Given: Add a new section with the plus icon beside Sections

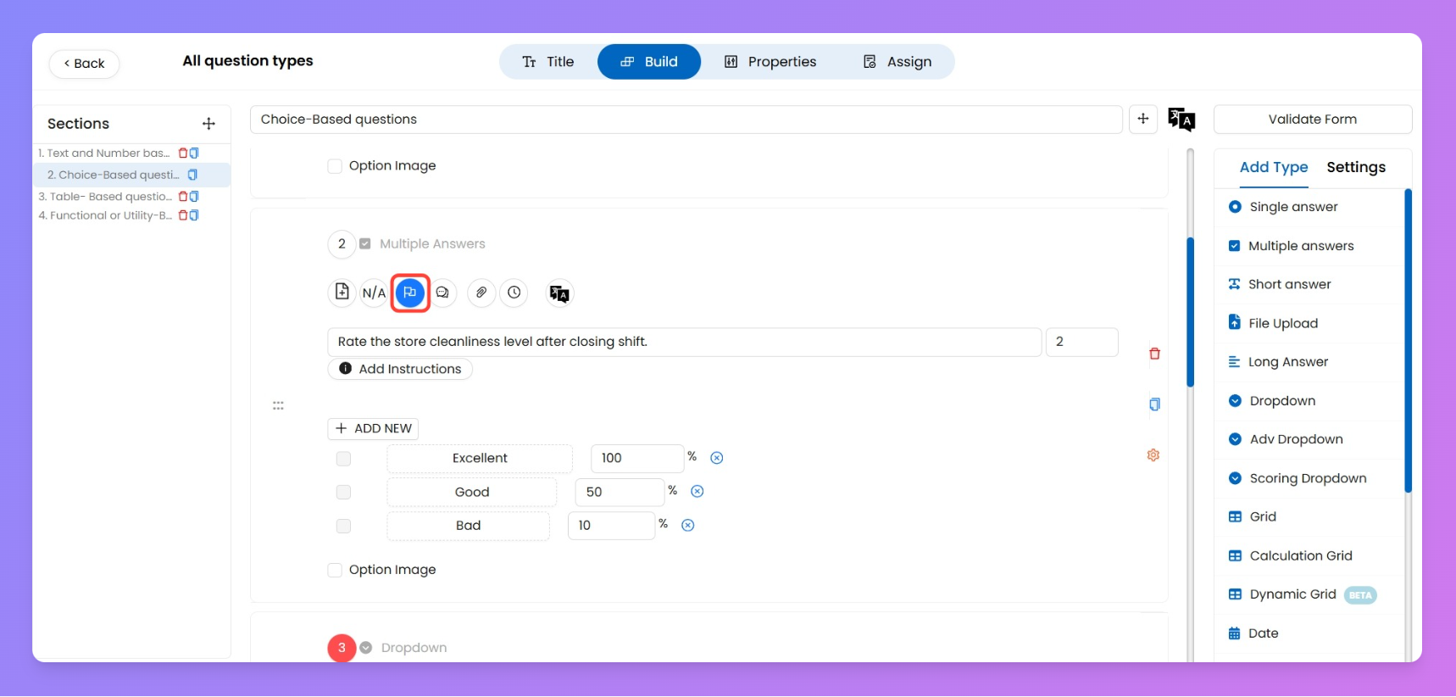Looking at the screenshot, I should pyautogui.click(x=208, y=124).
